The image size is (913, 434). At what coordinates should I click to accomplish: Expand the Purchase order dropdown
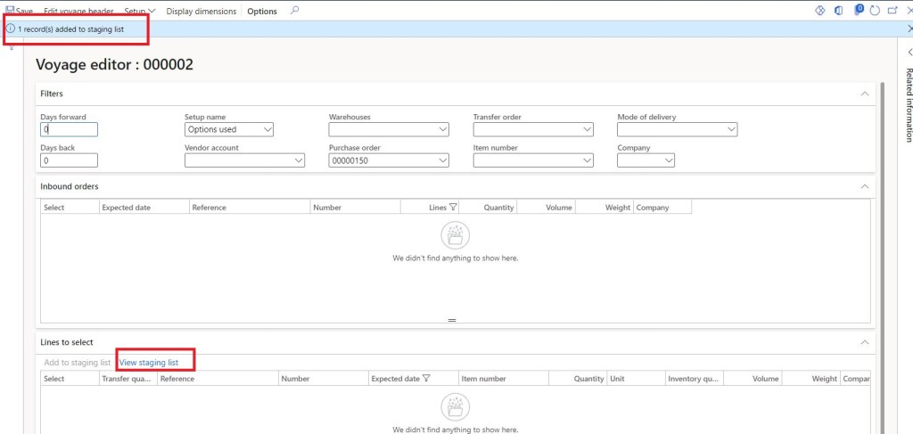pos(443,160)
